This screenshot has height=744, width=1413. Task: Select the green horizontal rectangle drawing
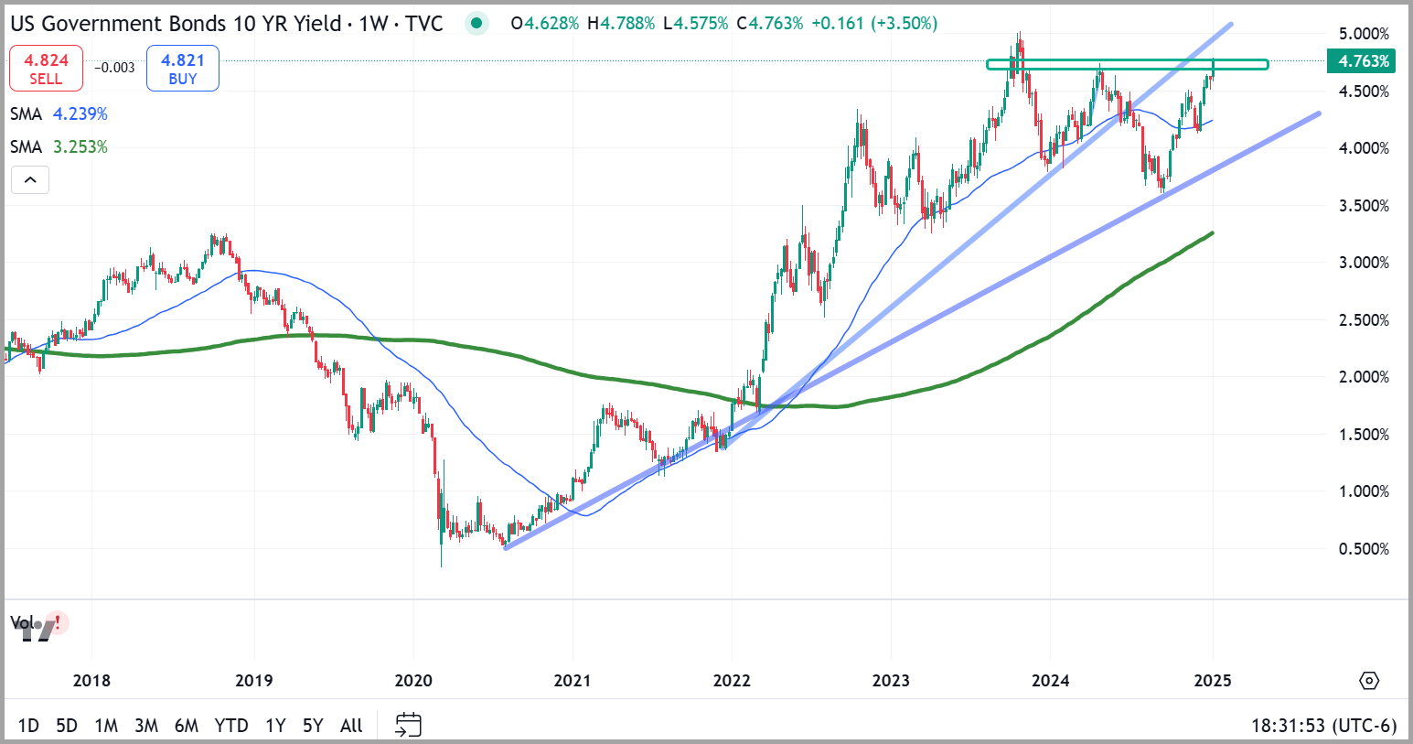pyautogui.click(x=1127, y=65)
